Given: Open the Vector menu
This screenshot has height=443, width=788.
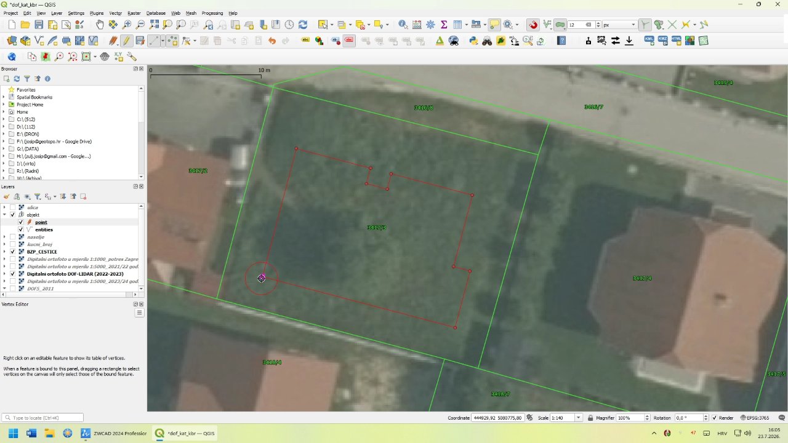Looking at the screenshot, I should click(x=115, y=13).
